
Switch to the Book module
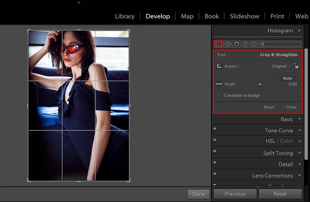click(x=212, y=16)
